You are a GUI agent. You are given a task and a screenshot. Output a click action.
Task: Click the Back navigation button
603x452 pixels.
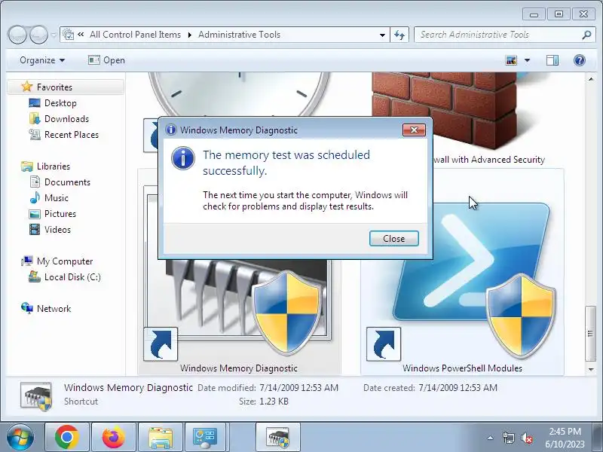coord(17,35)
